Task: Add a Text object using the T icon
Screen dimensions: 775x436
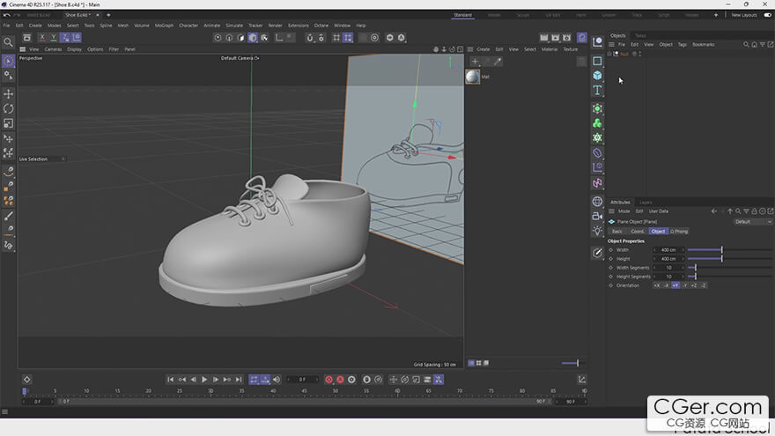Action: click(x=598, y=91)
